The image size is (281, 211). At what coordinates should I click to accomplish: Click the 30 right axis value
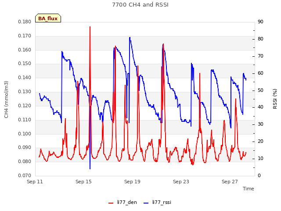[x=260, y=124]
